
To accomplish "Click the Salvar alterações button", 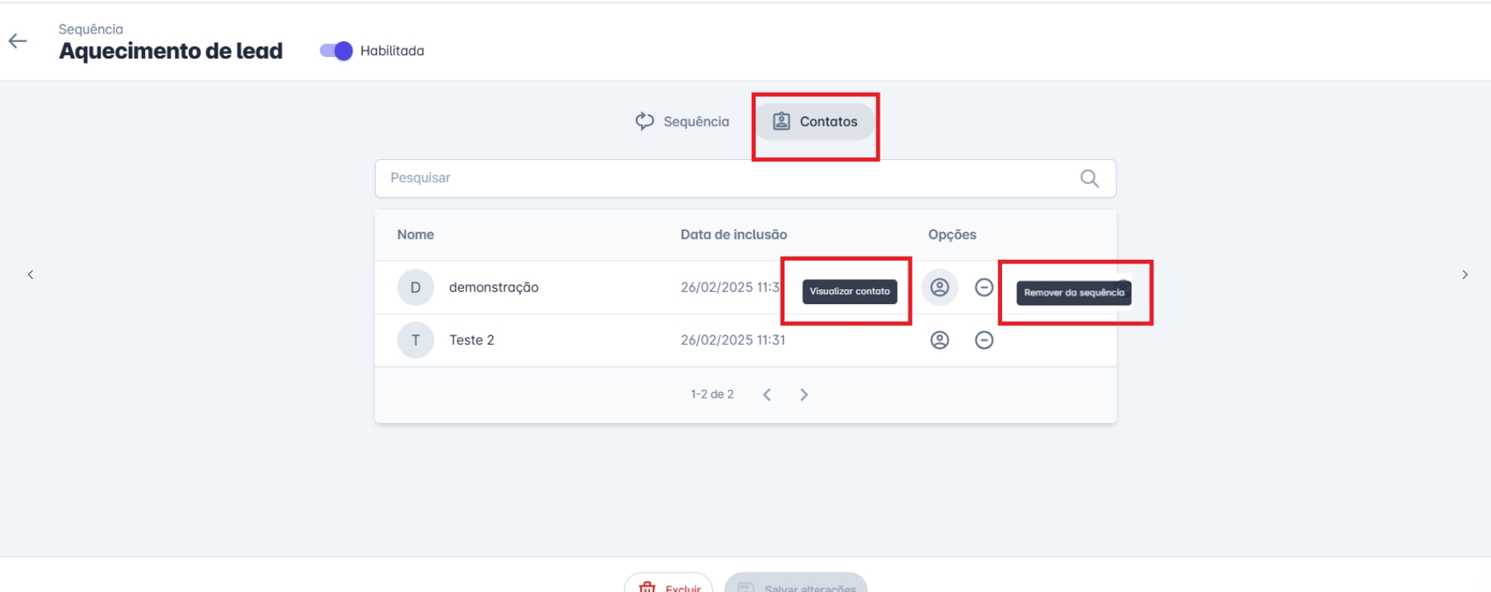I will 795,586.
